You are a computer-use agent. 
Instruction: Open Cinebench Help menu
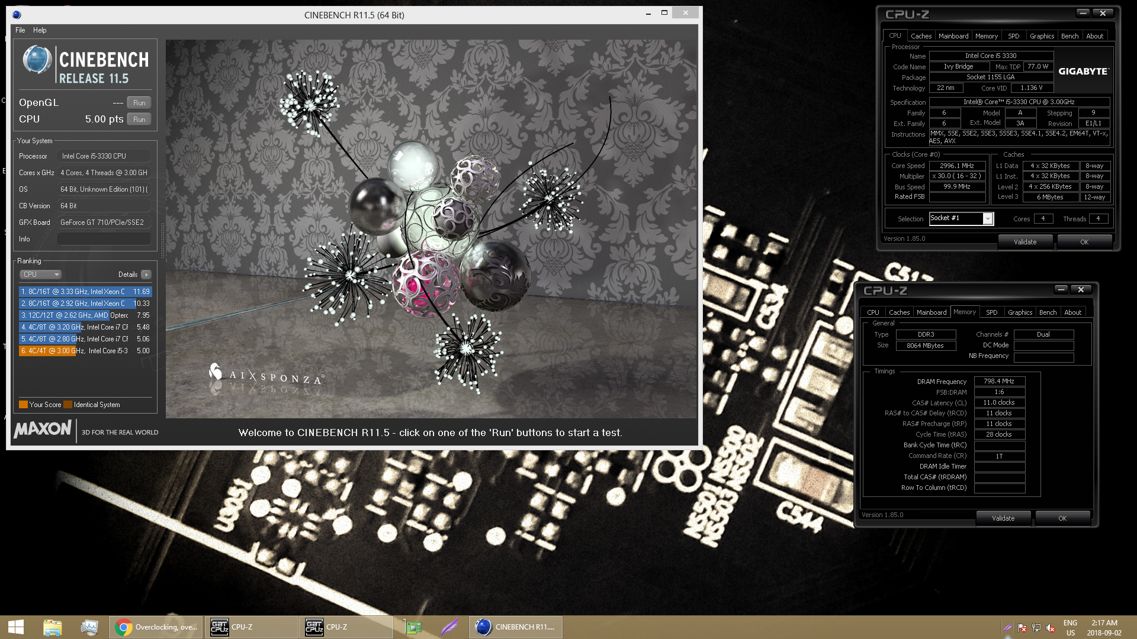click(40, 30)
